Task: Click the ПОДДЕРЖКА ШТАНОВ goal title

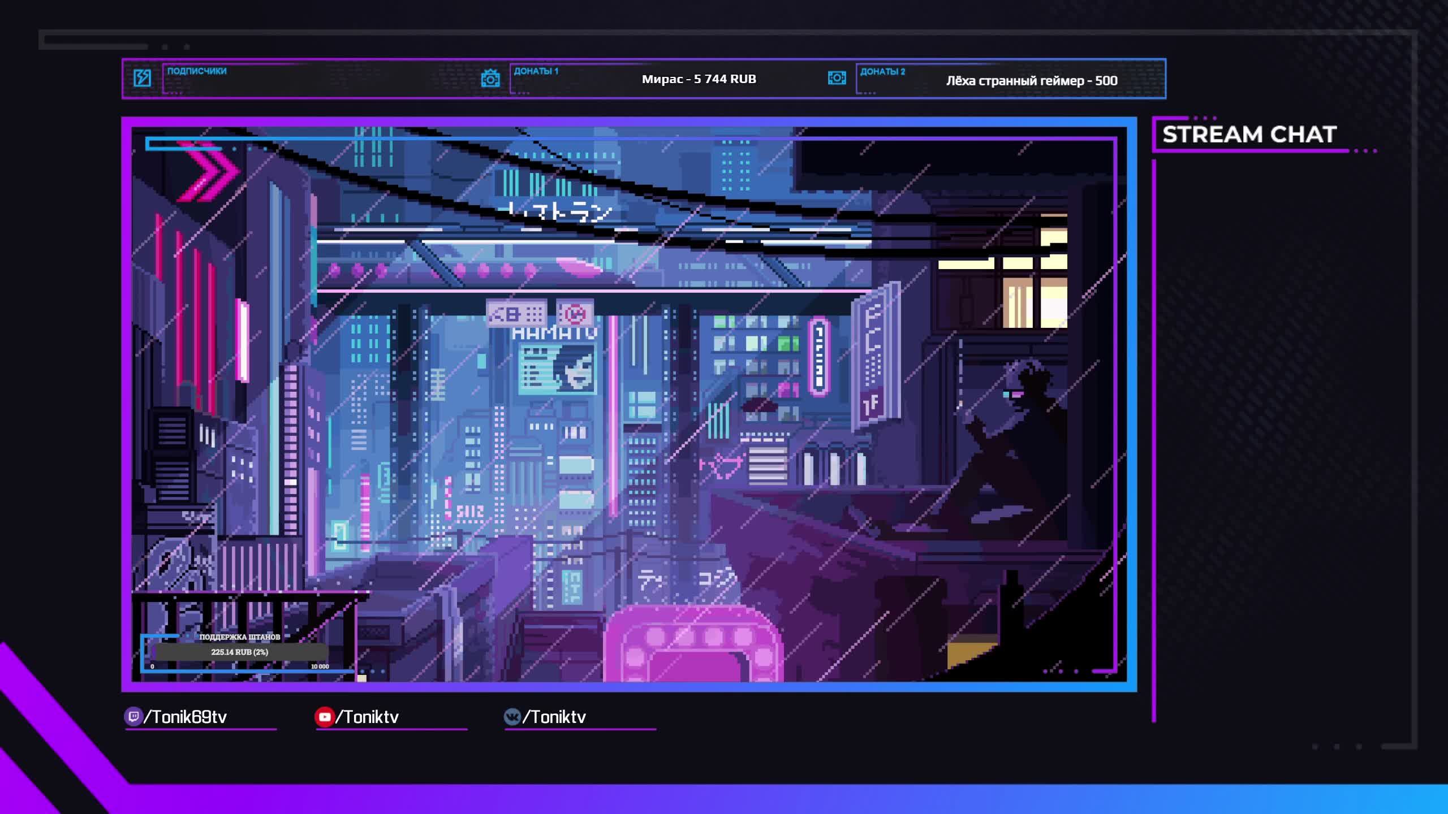Action: 240,637
